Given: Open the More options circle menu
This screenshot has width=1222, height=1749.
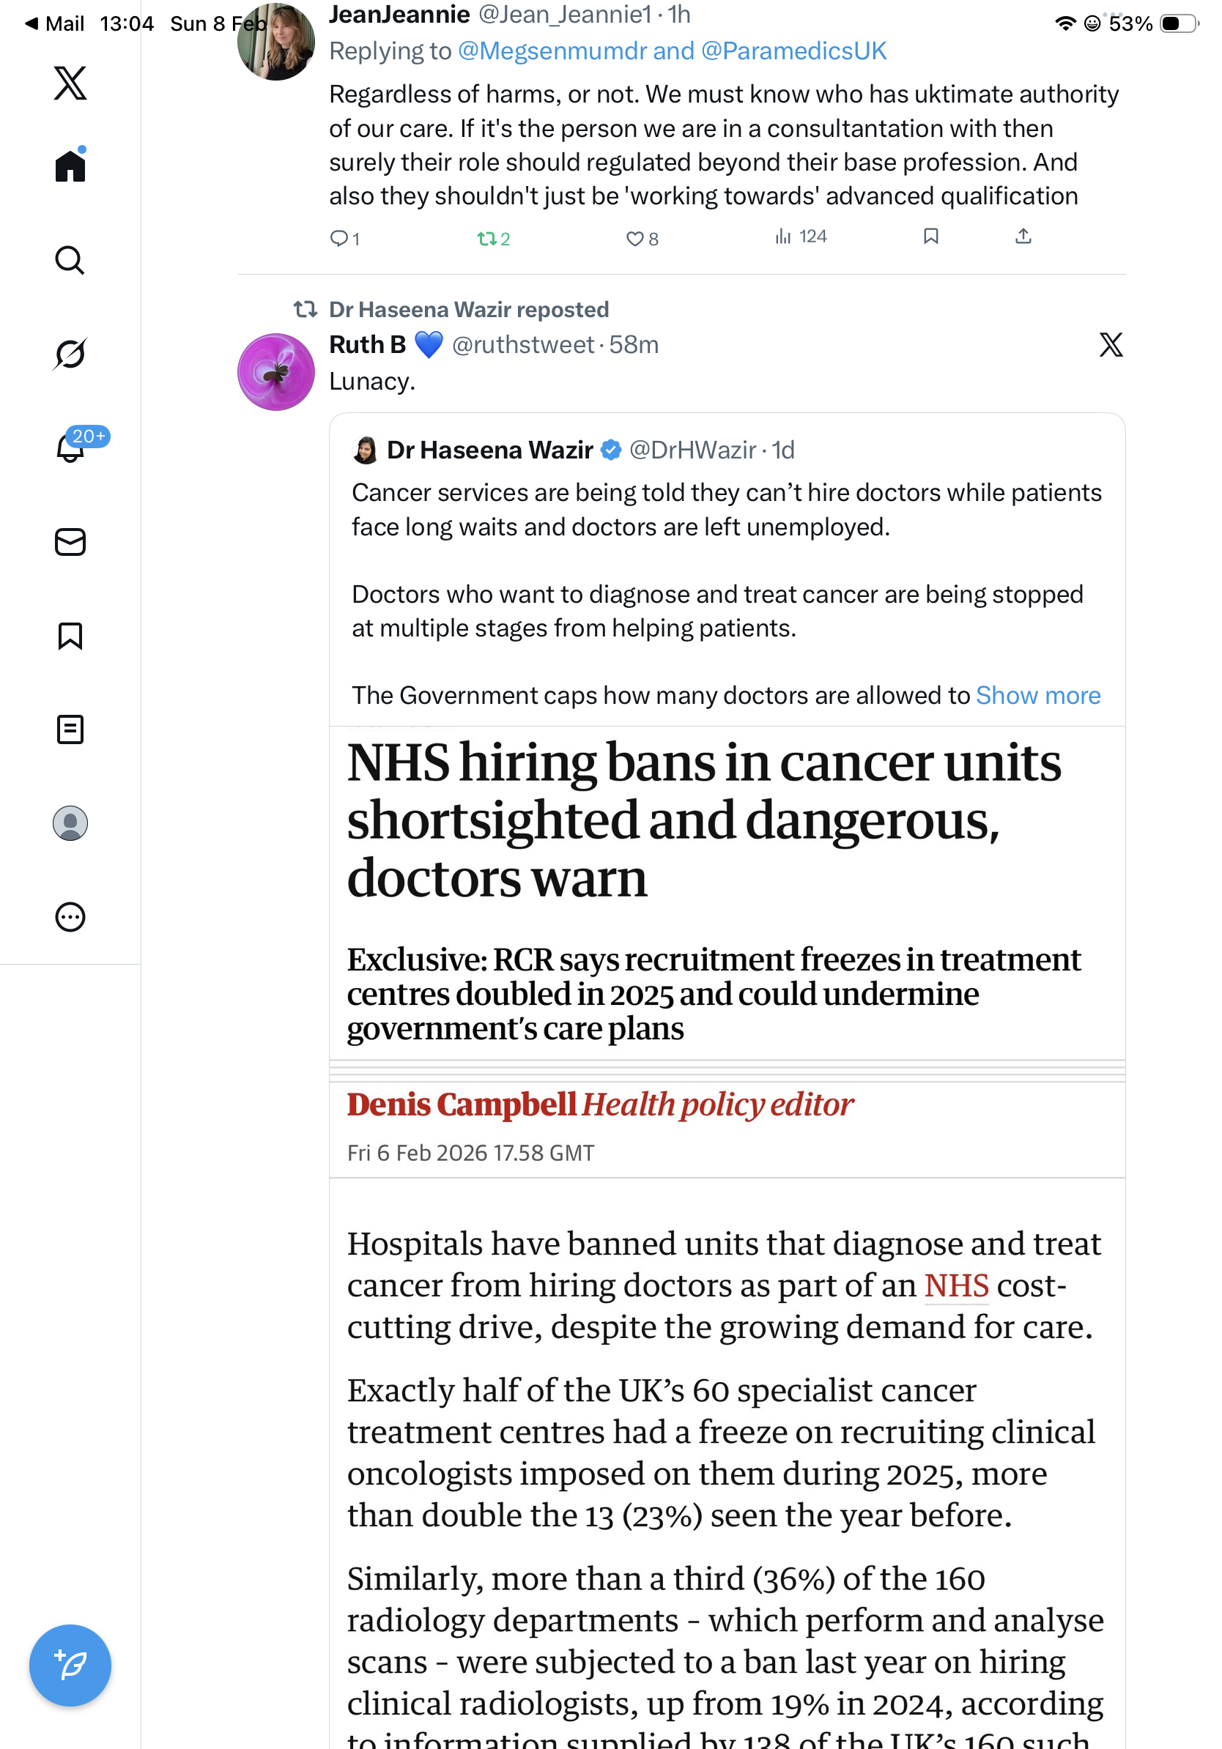Looking at the screenshot, I should point(70,917).
